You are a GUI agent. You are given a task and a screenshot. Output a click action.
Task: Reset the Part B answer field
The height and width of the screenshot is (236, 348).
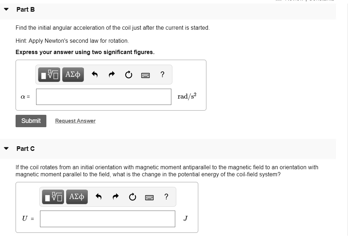(129, 75)
